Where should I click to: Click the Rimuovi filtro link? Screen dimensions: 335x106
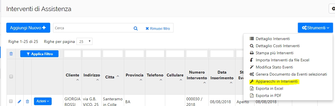pyautogui.click(x=158, y=28)
